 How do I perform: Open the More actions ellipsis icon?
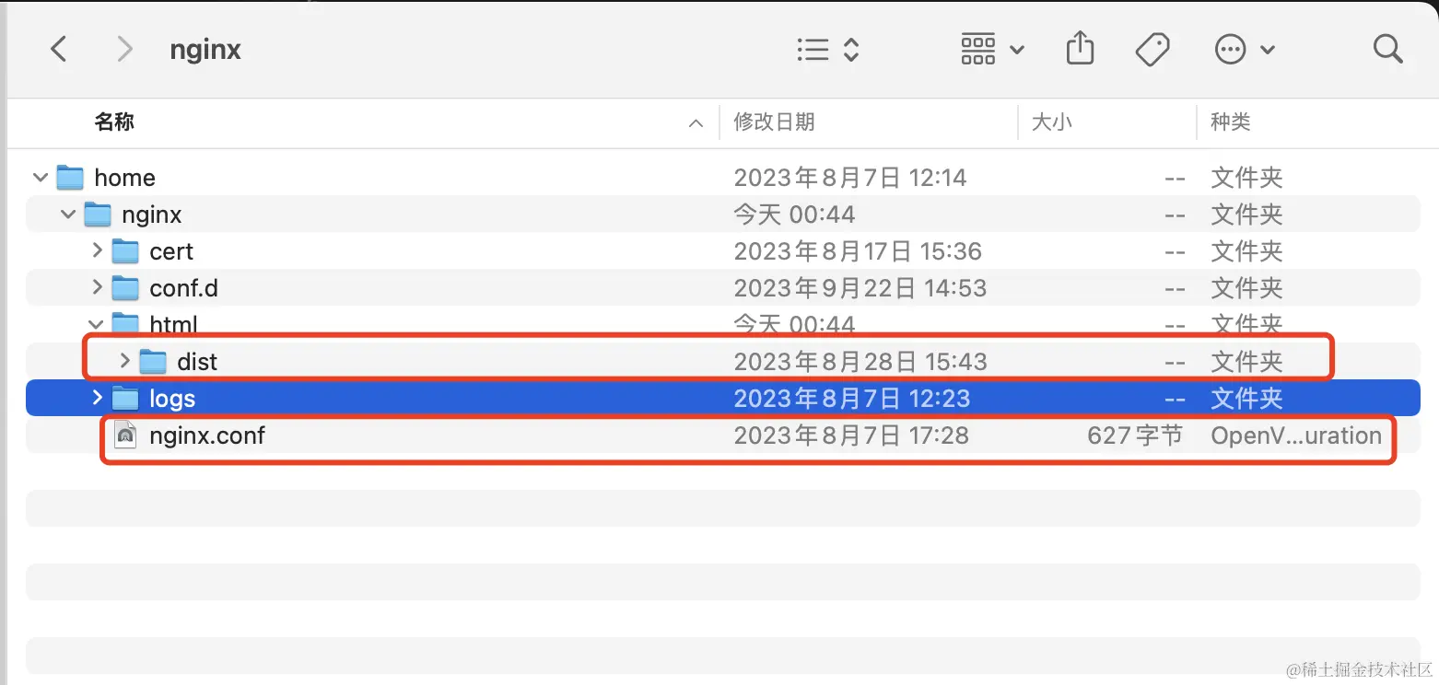1230,49
